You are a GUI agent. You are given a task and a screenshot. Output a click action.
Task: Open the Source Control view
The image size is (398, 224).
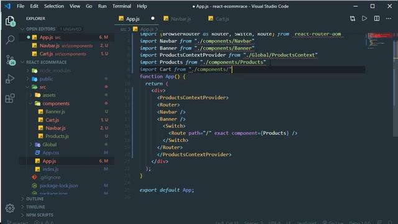pyautogui.click(x=10, y=60)
